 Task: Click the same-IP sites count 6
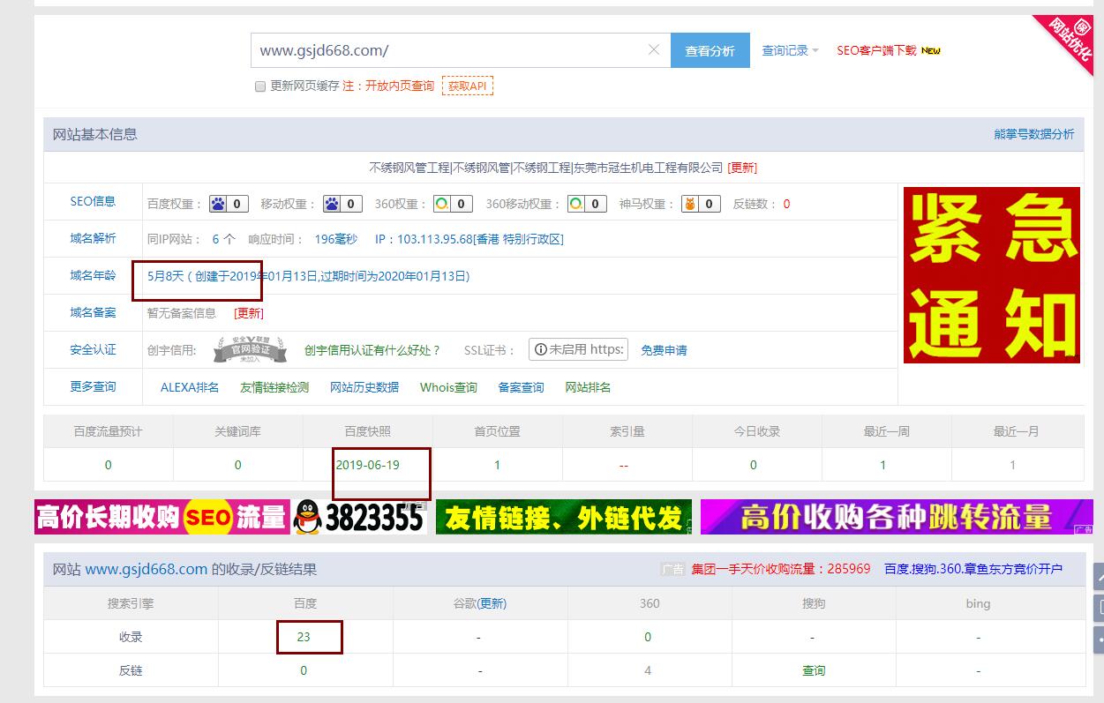tap(216, 239)
